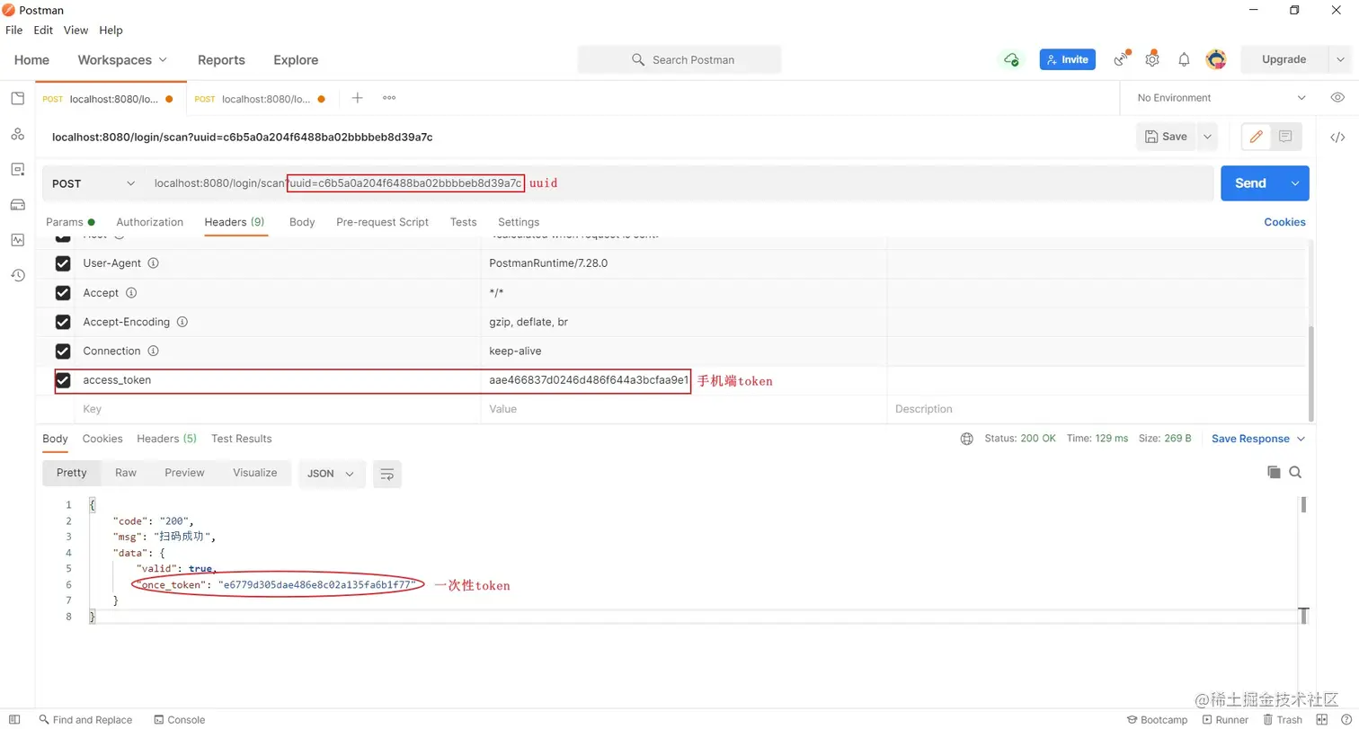Click the sync status cloud icon
1359x729 pixels.
point(1011,59)
